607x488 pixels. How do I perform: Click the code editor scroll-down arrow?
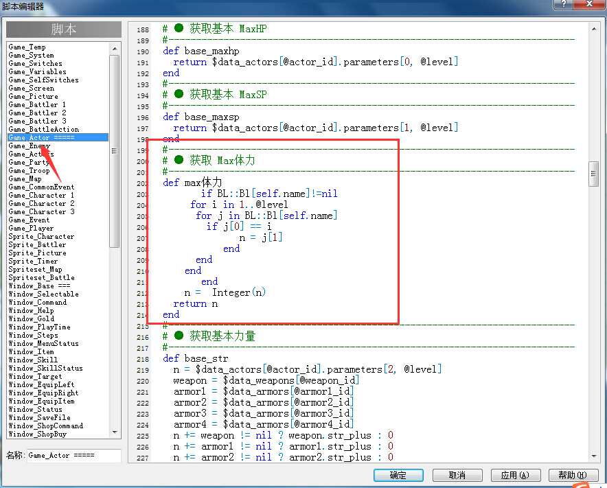click(x=594, y=456)
